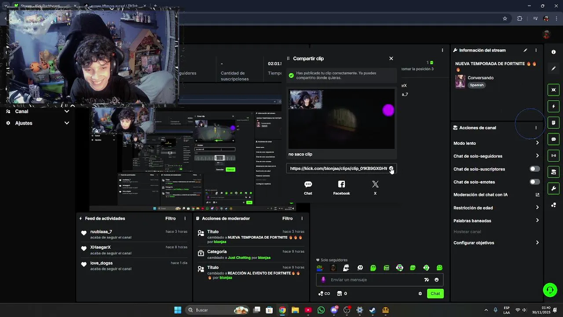
Task: Toggle the chat bubble widget in sidebar
Action: tap(553, 139)
